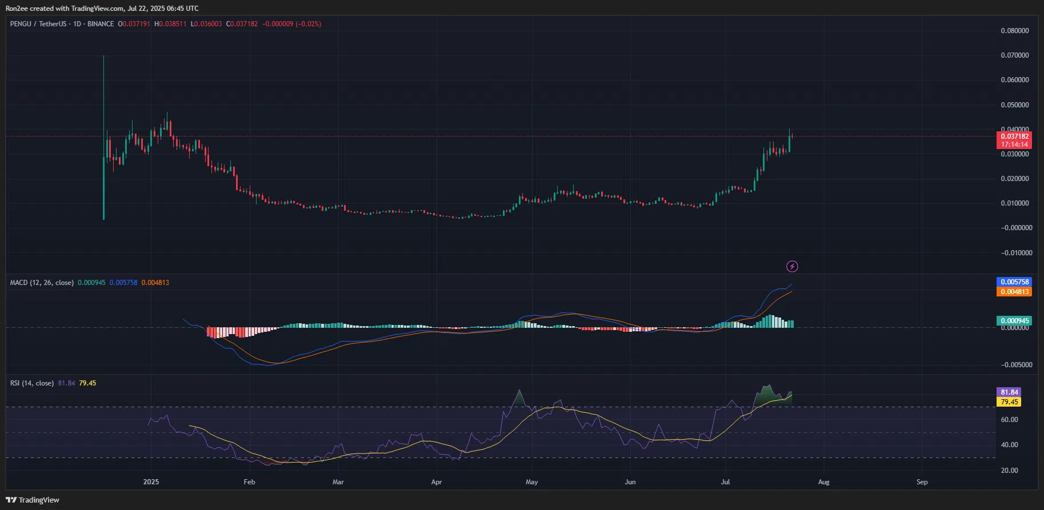Click the green histogram value tag 0.000945

[x=1014, y=321]
